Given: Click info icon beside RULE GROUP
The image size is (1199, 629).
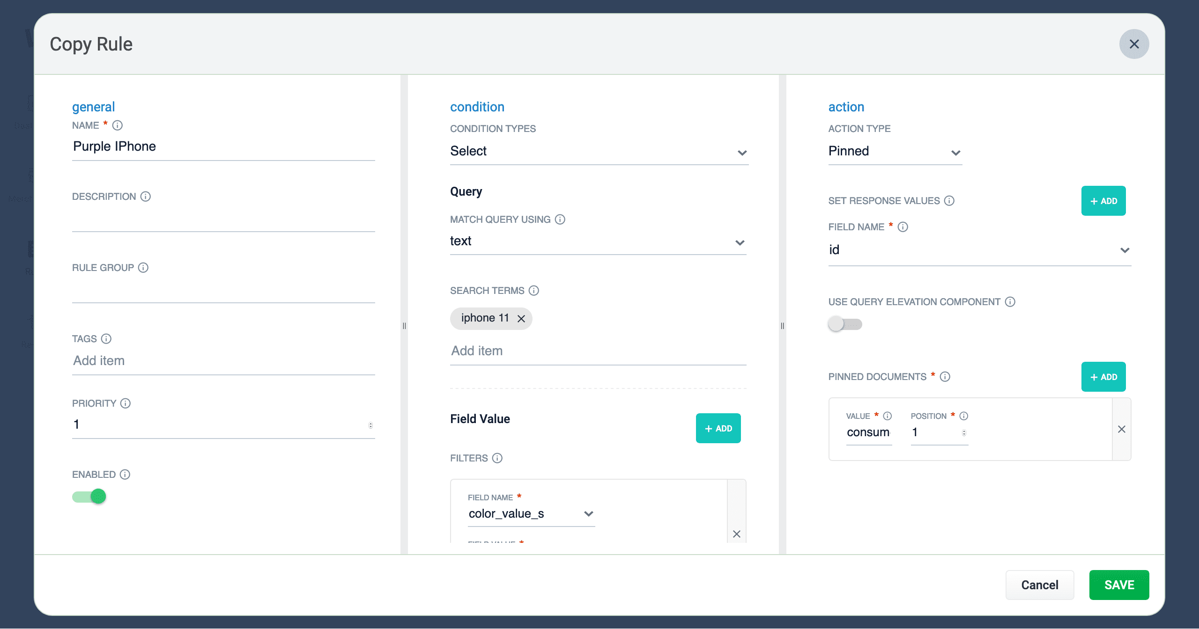Looking at the screenshot, I should tap(143, 268).
